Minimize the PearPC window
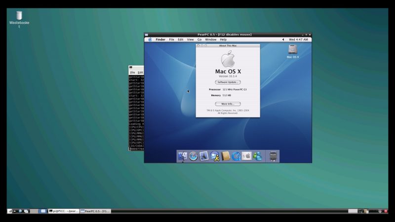 point(303,35)
